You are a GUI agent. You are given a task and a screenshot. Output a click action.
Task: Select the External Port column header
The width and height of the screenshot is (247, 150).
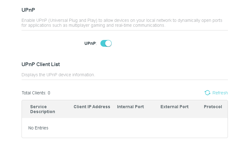[174, 107]
